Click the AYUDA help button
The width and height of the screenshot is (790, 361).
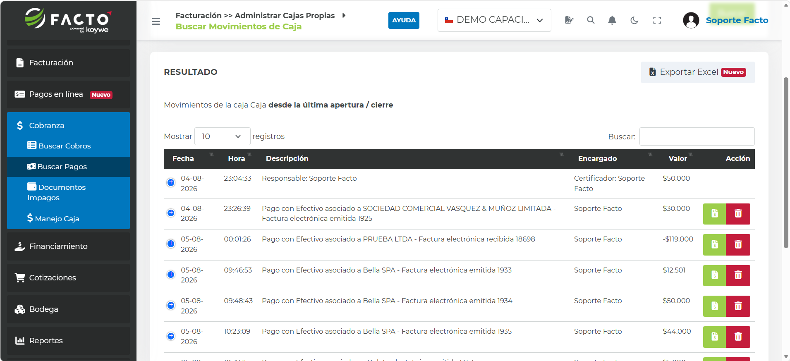point(404,20)
